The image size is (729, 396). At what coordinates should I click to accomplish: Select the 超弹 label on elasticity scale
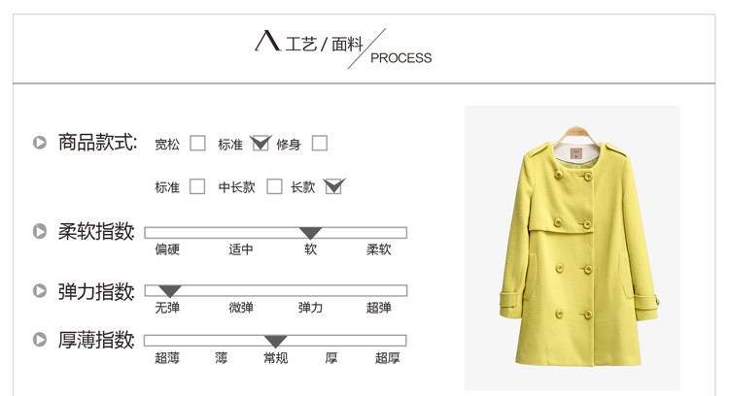tap(379, 308)
